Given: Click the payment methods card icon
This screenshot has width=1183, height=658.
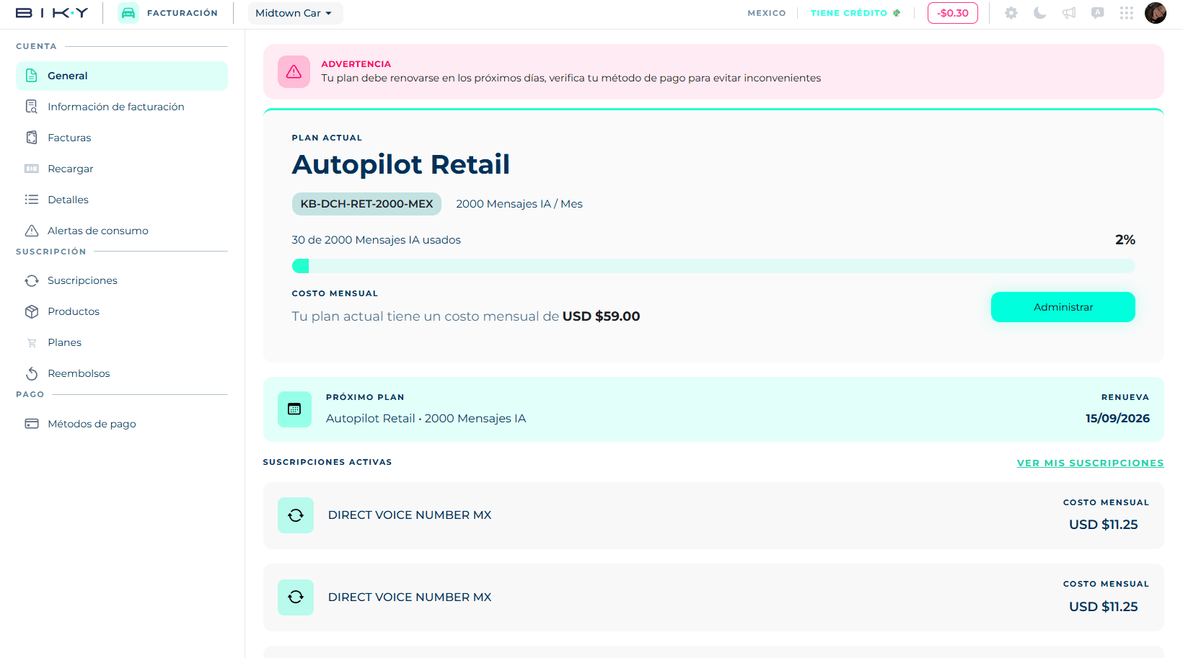Looking at the screenshot, I should (32, 424).
